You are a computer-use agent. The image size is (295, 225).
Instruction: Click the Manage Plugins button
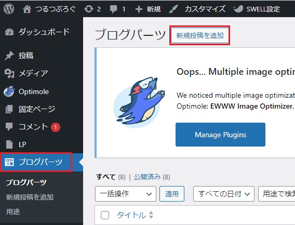tap(220, 135)
